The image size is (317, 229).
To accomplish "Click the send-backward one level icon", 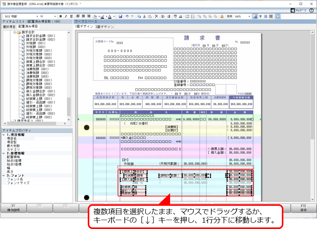I will click(x=215, y=16).
